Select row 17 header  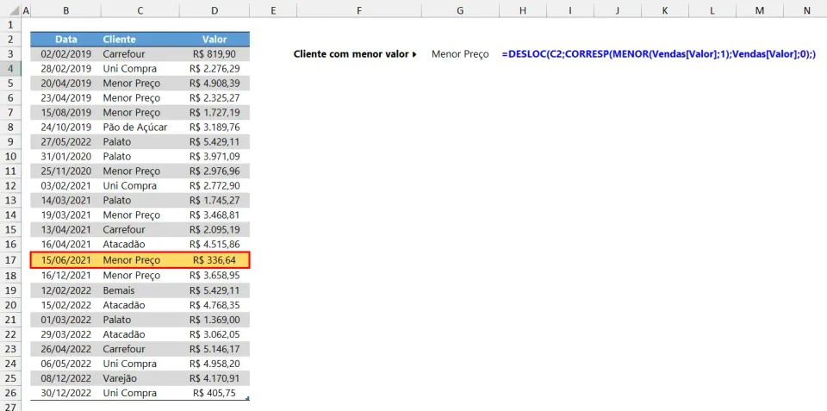coord(10,260)
